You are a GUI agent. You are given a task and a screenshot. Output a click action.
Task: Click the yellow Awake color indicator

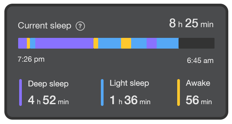tap(179, 92)
